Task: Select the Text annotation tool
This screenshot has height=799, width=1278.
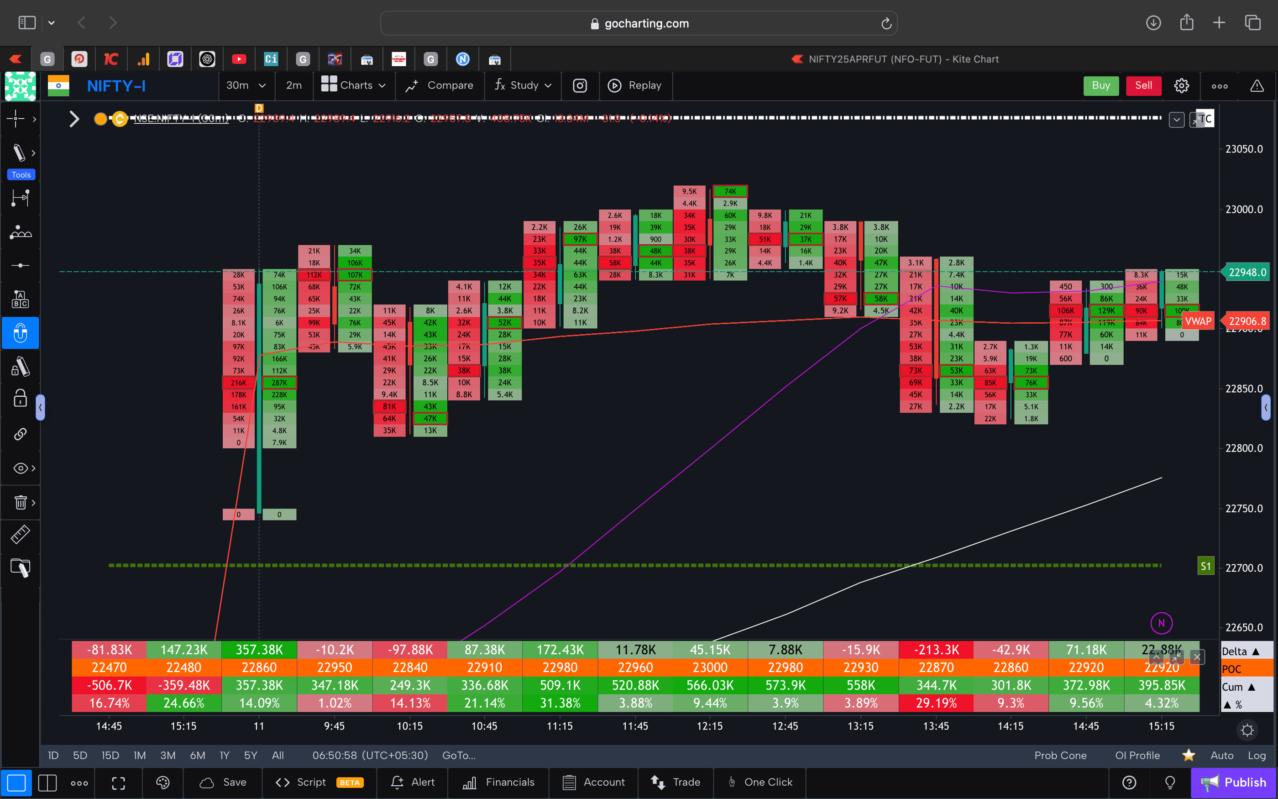Action: 20,299
